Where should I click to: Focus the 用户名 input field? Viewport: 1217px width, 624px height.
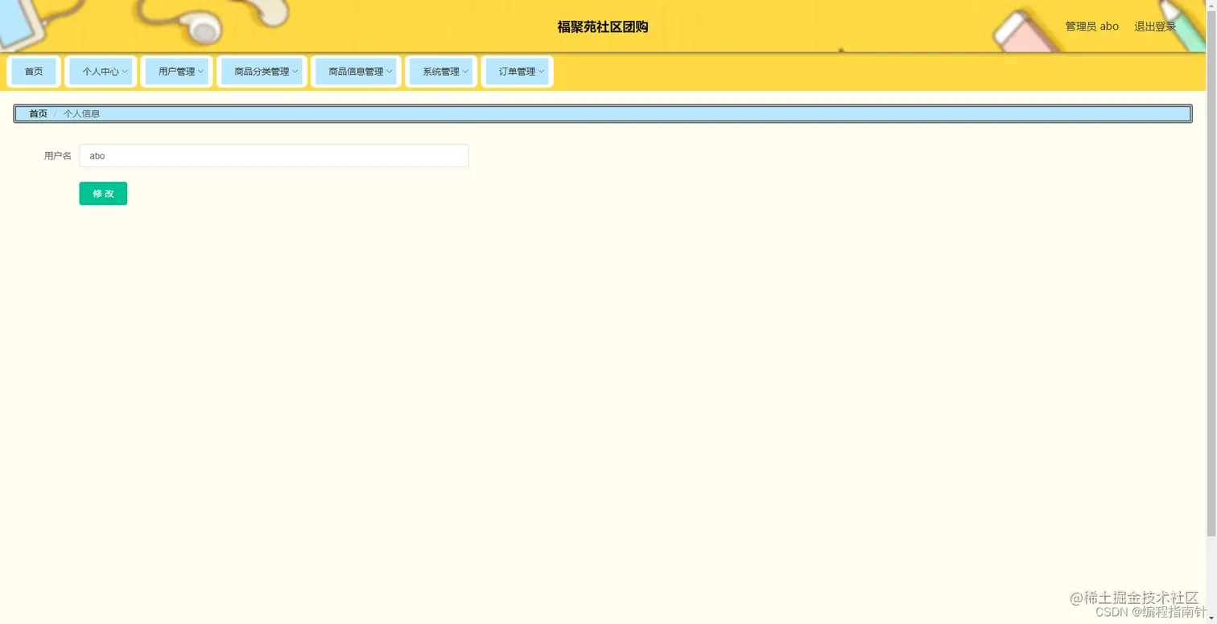(x=274, y=156)
